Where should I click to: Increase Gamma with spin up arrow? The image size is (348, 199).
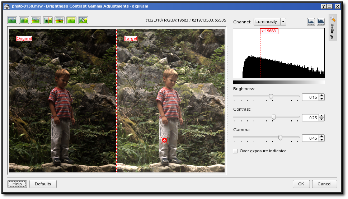point(322,136)
